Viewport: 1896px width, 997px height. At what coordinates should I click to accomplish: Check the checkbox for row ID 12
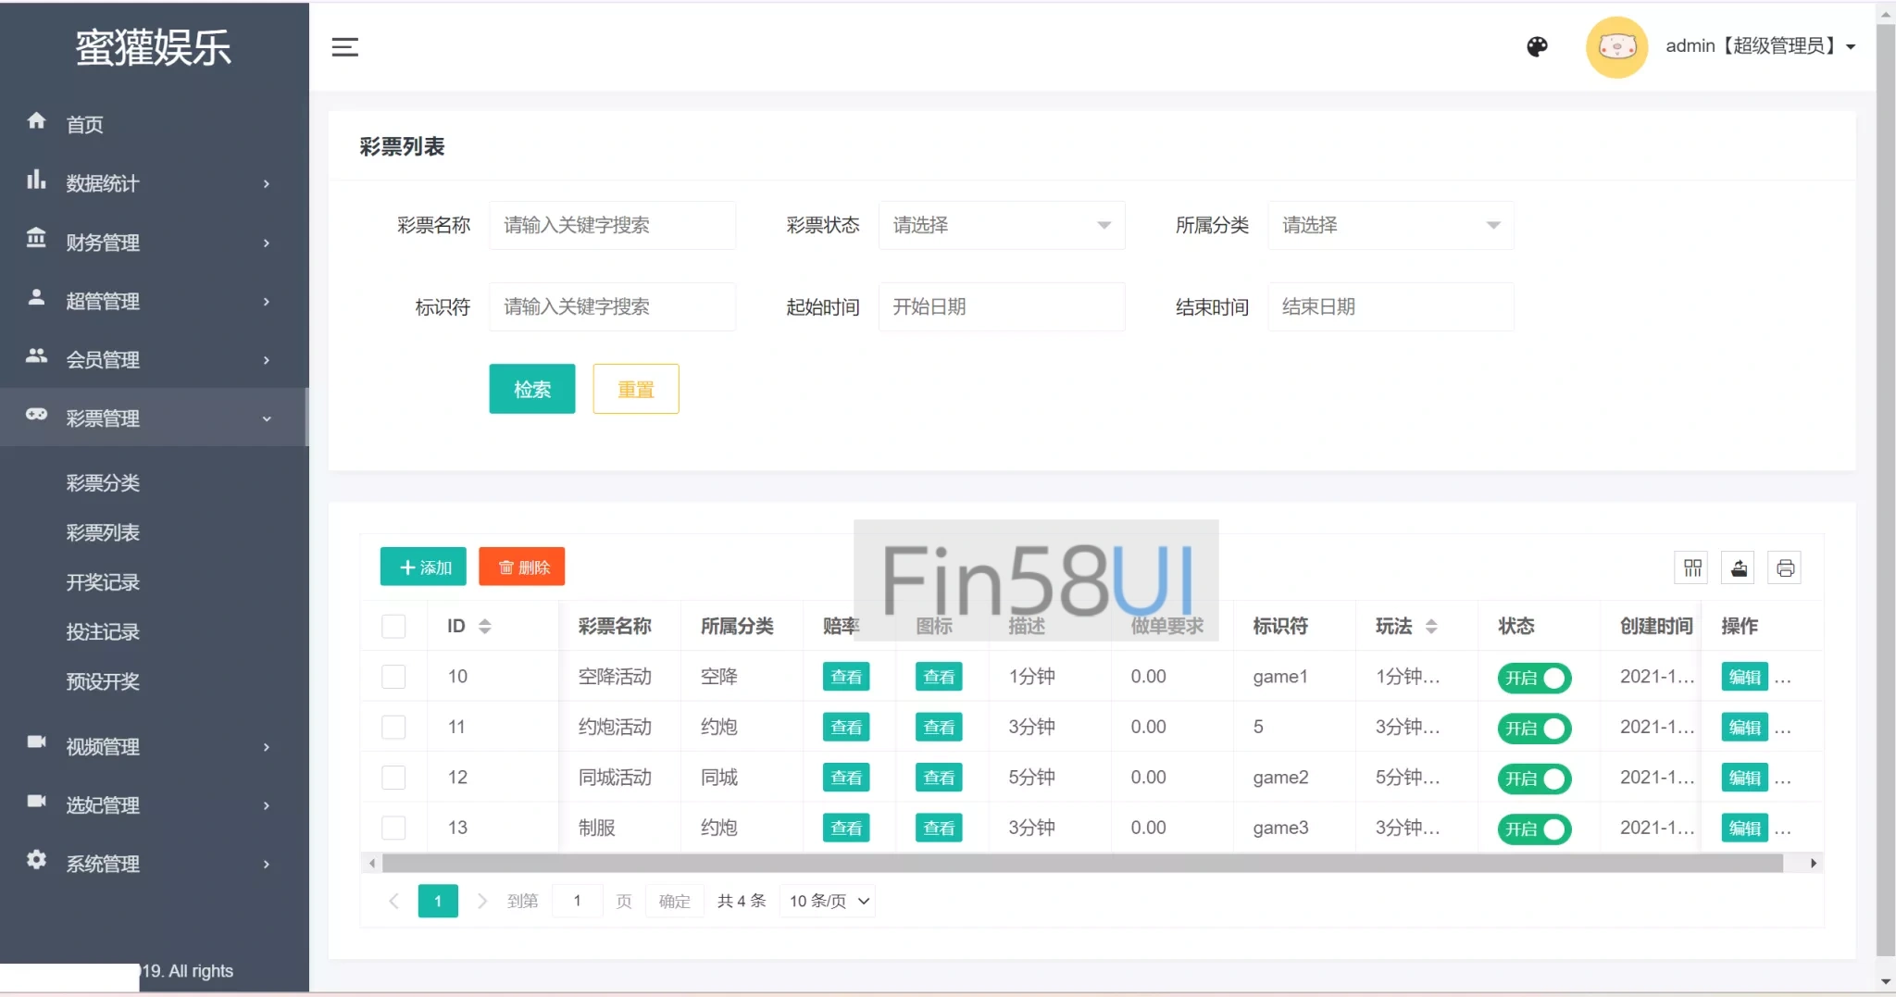[x=393, y=778]
